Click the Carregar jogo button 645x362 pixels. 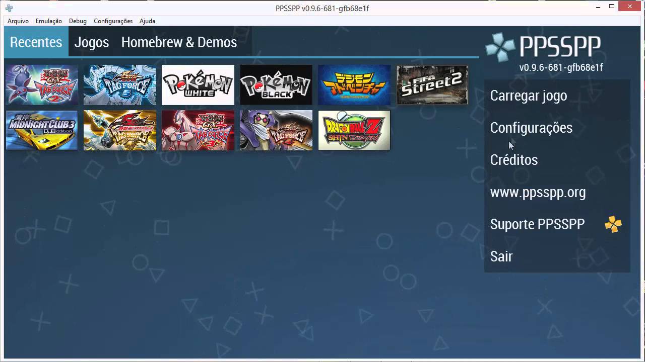(x=557, y=96)
